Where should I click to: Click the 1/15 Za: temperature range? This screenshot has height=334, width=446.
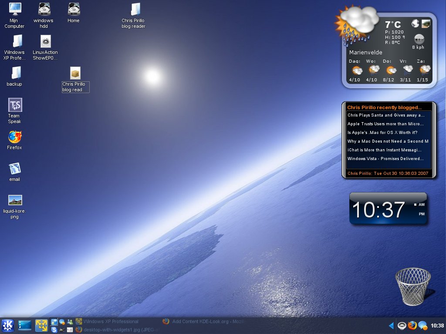click(x=422, y=80)
